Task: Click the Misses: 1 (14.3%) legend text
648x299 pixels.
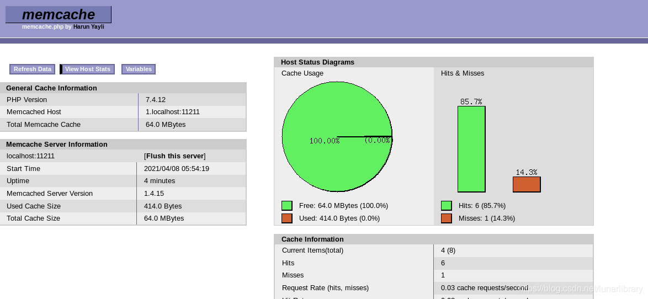Action: pos(487,218)
